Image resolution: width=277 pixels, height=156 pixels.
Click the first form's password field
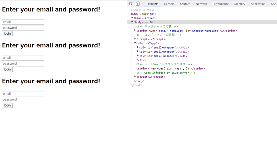coord(23,28)
